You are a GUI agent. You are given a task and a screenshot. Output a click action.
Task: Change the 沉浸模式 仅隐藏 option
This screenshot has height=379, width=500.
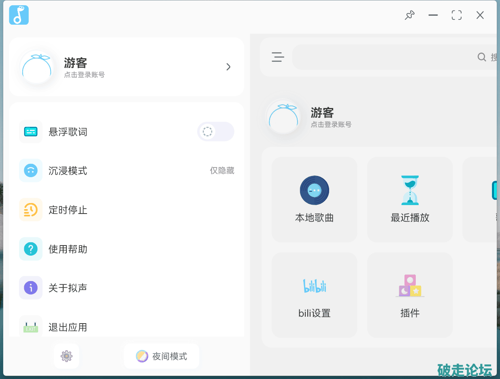tap(222, 171)
